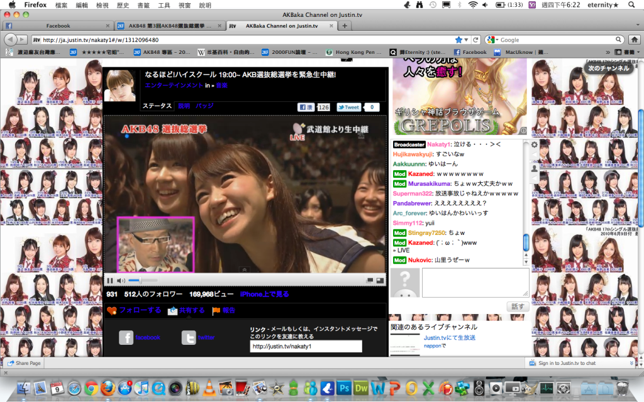Mute the video player volume
This screenshot has height=402, width=644.
121,280
